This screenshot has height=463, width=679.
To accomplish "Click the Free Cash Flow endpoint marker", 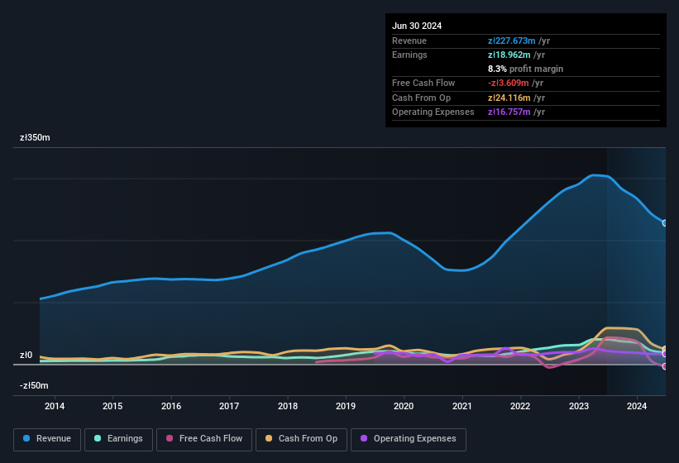I will tap(665, 366).
